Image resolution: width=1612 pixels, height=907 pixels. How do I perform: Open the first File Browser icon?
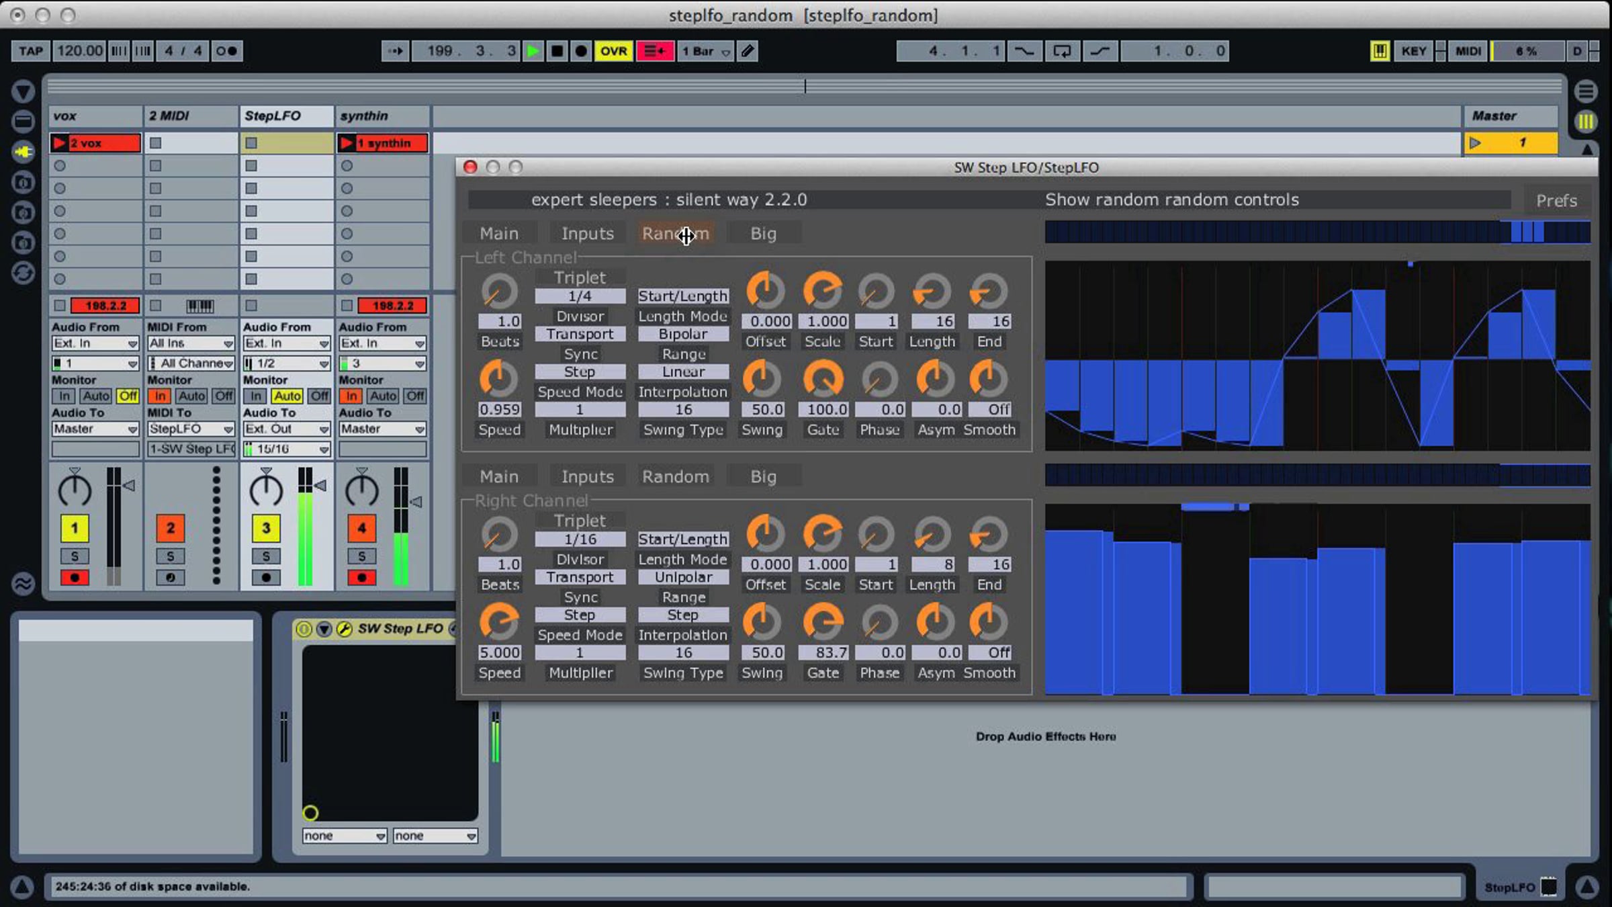tap(23, 182)
